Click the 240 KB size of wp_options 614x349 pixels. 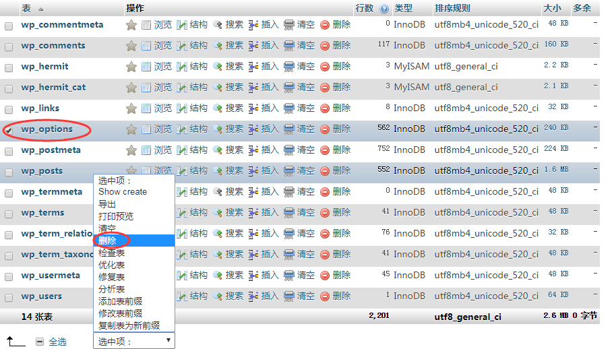tap(556, 127)
